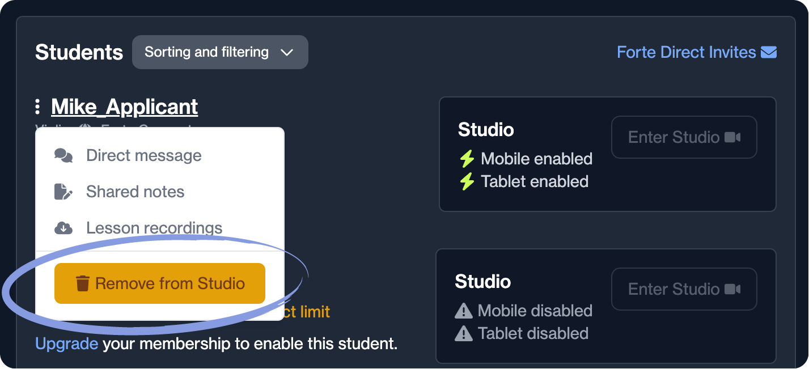Open the Mike_Applicant student name link
Image resolution: width=809 pixels, height=369 pixels.
pos(124,107)
